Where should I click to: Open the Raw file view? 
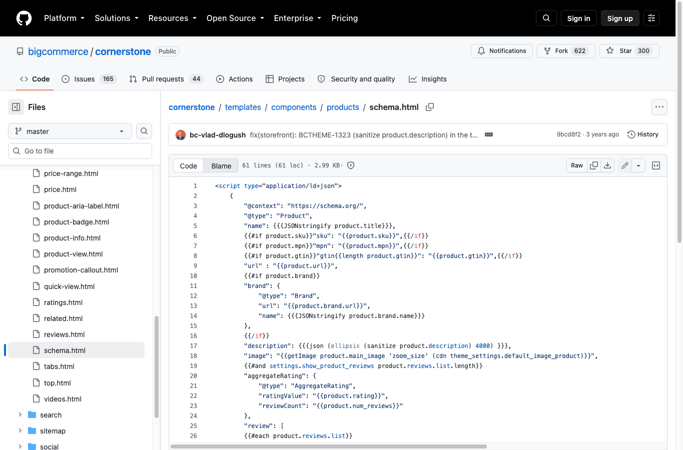(x=577, y=165)
